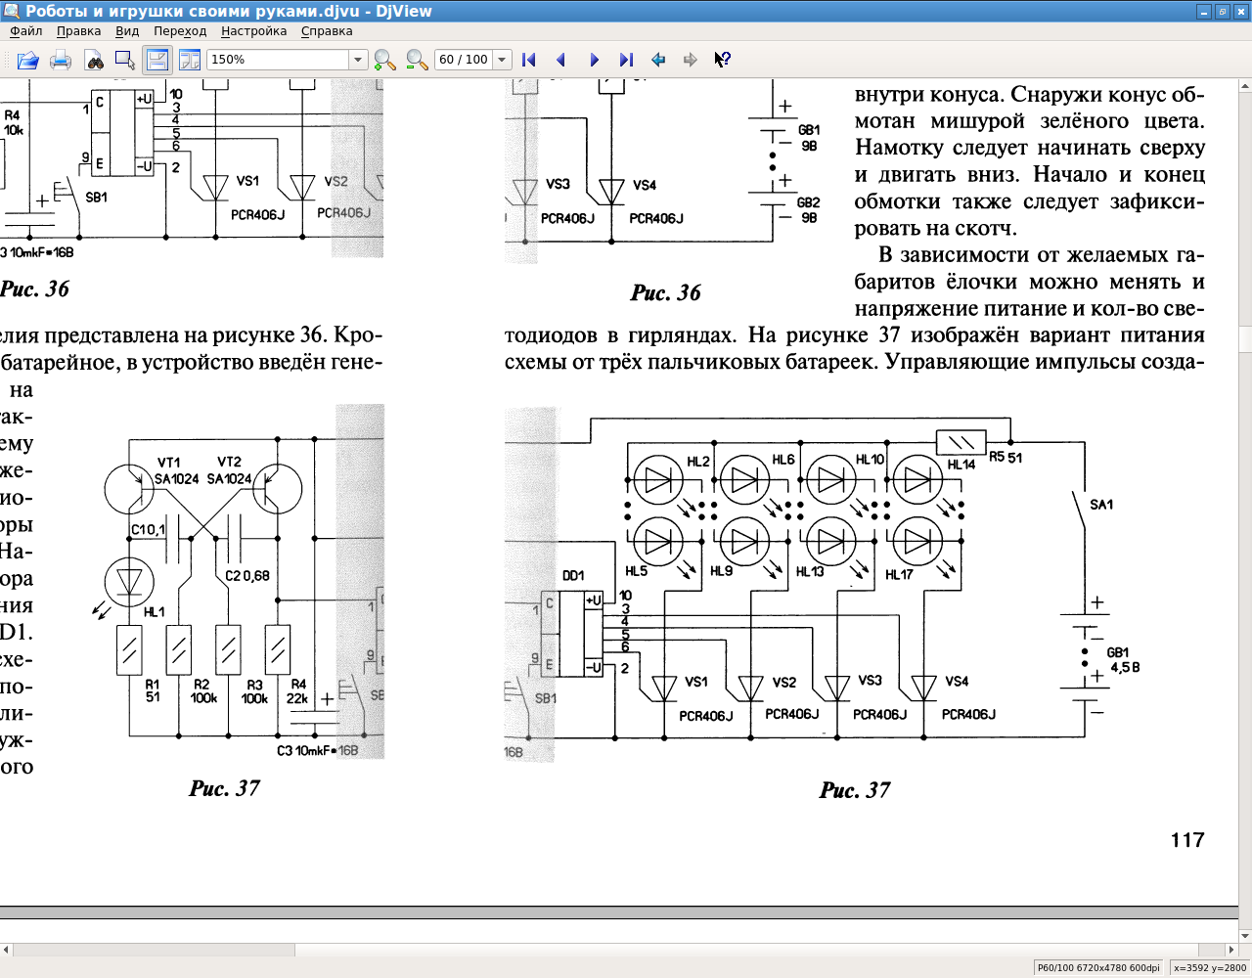Go to the previous page
This screenshot has width=1252, height=978.
click(561, 60)
